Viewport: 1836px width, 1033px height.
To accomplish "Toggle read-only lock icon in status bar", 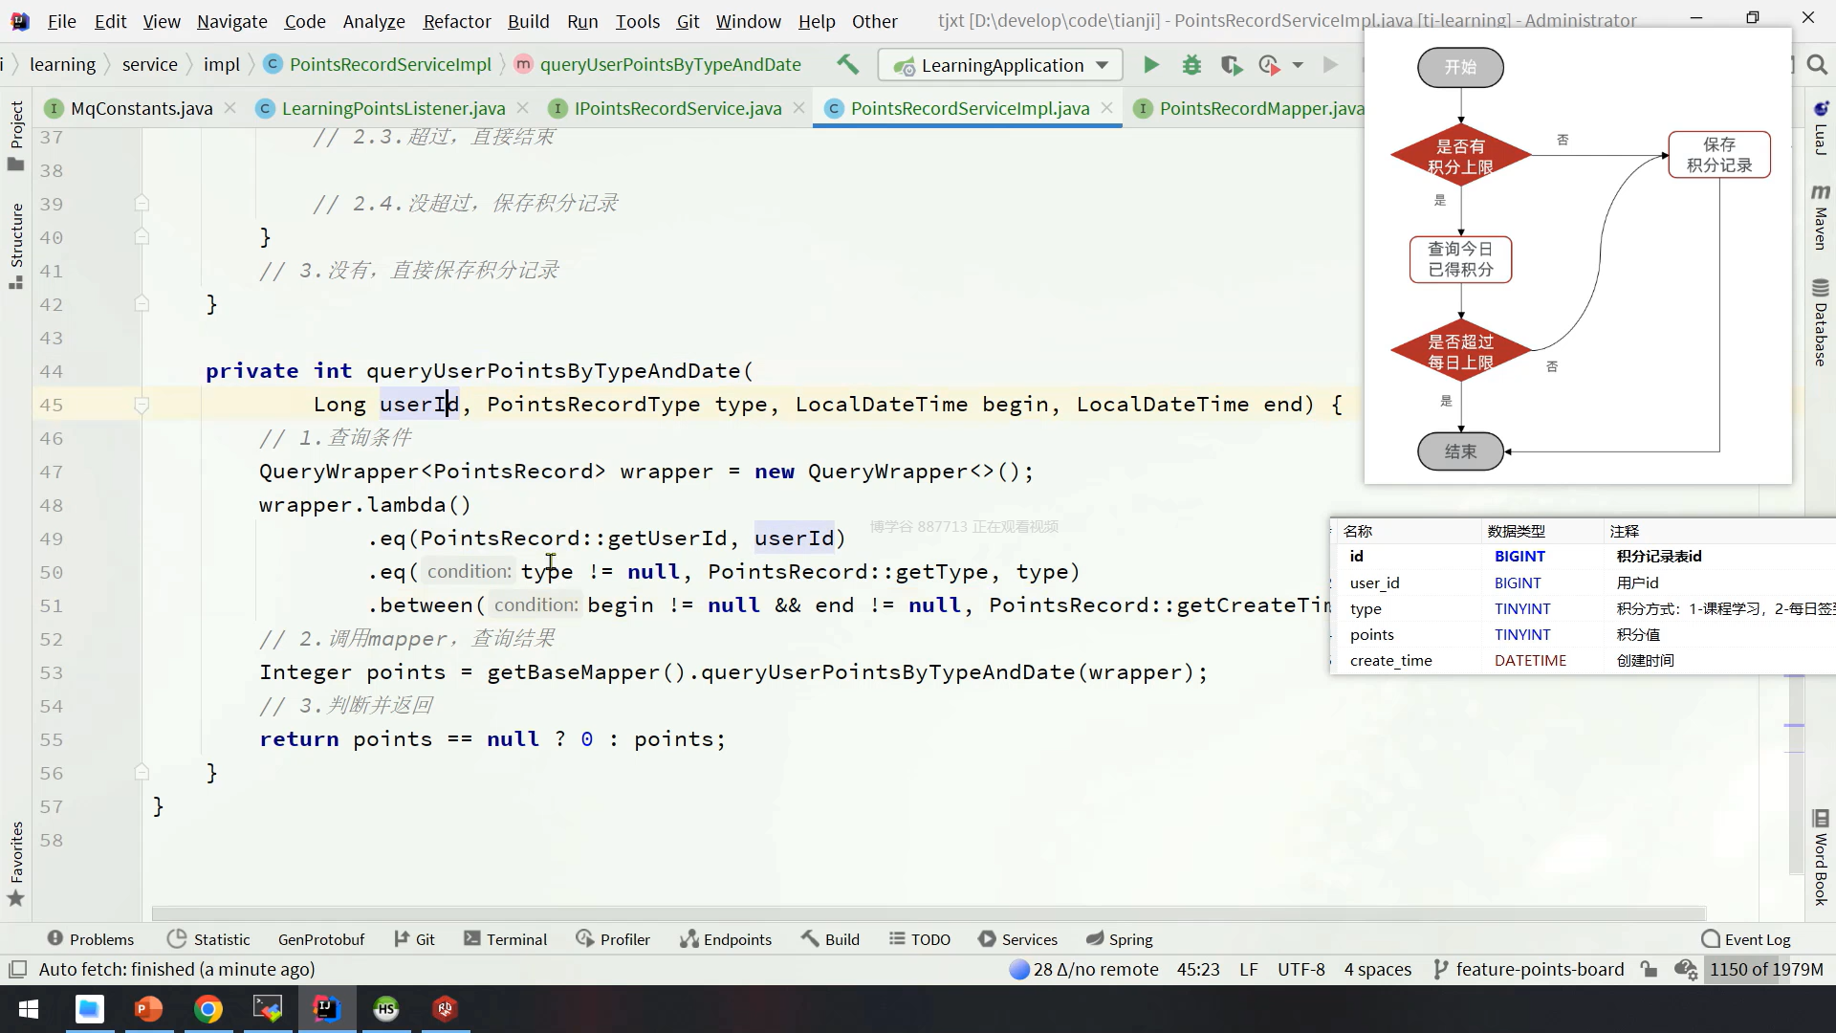I will pos(1649,969).
